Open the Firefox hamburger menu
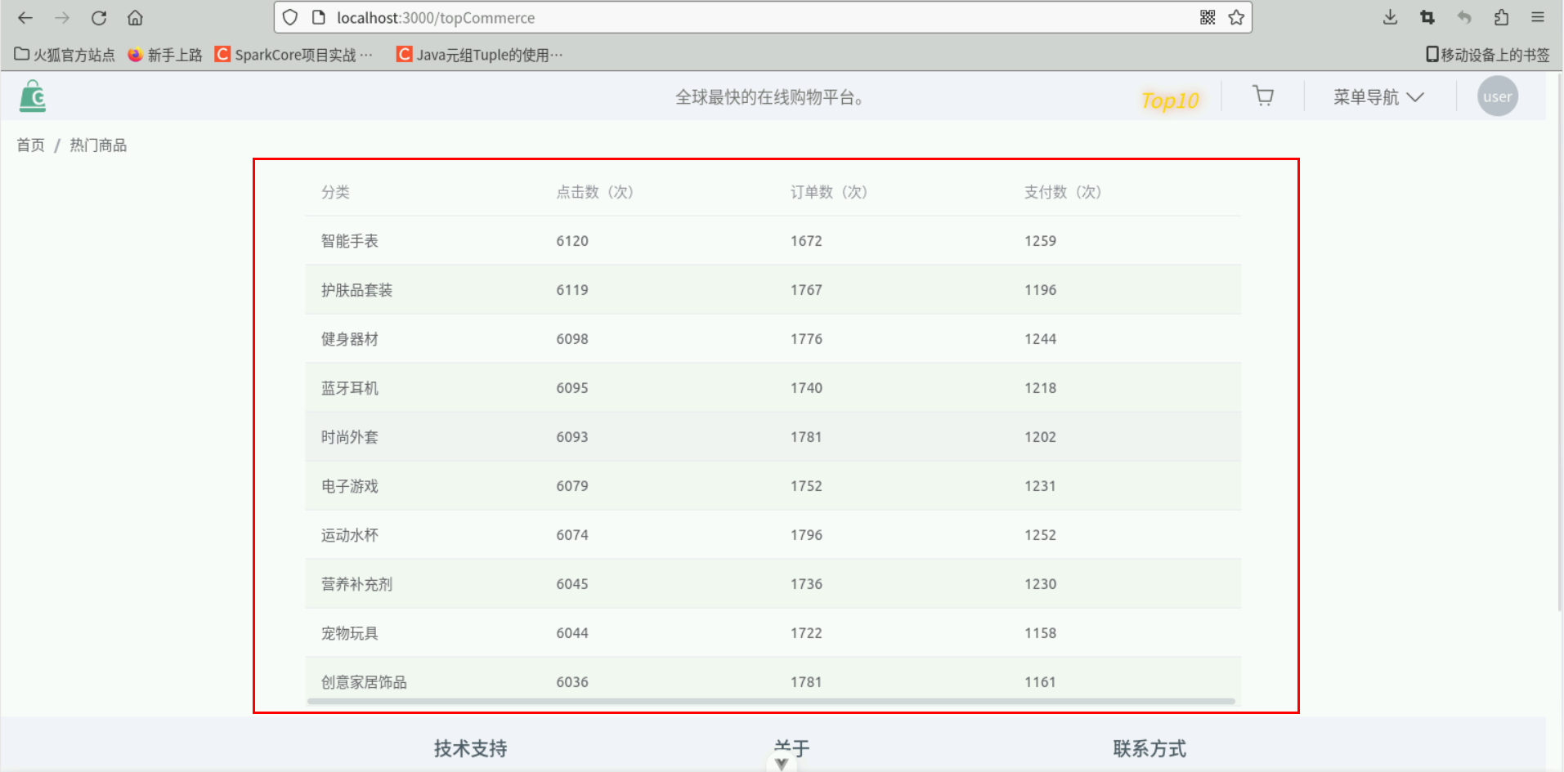Image resolution: width=1564 pixels, height=772 pixels. click(1538, 17)
